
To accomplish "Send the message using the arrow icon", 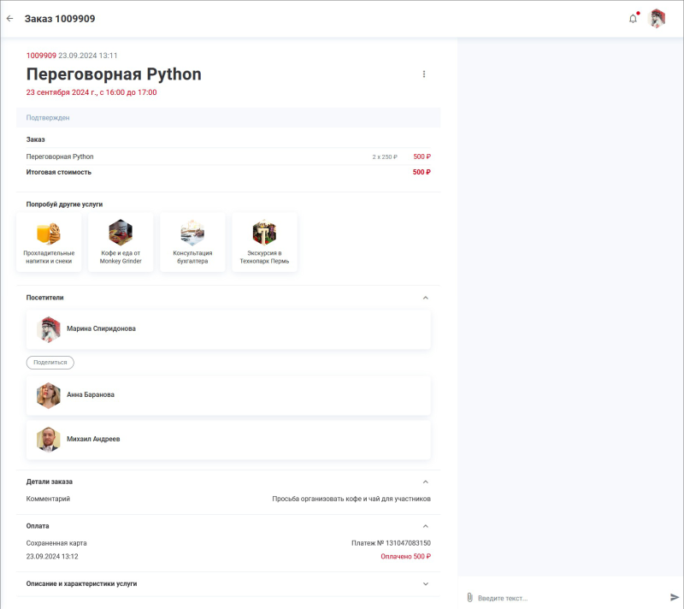I will point(674,598).
